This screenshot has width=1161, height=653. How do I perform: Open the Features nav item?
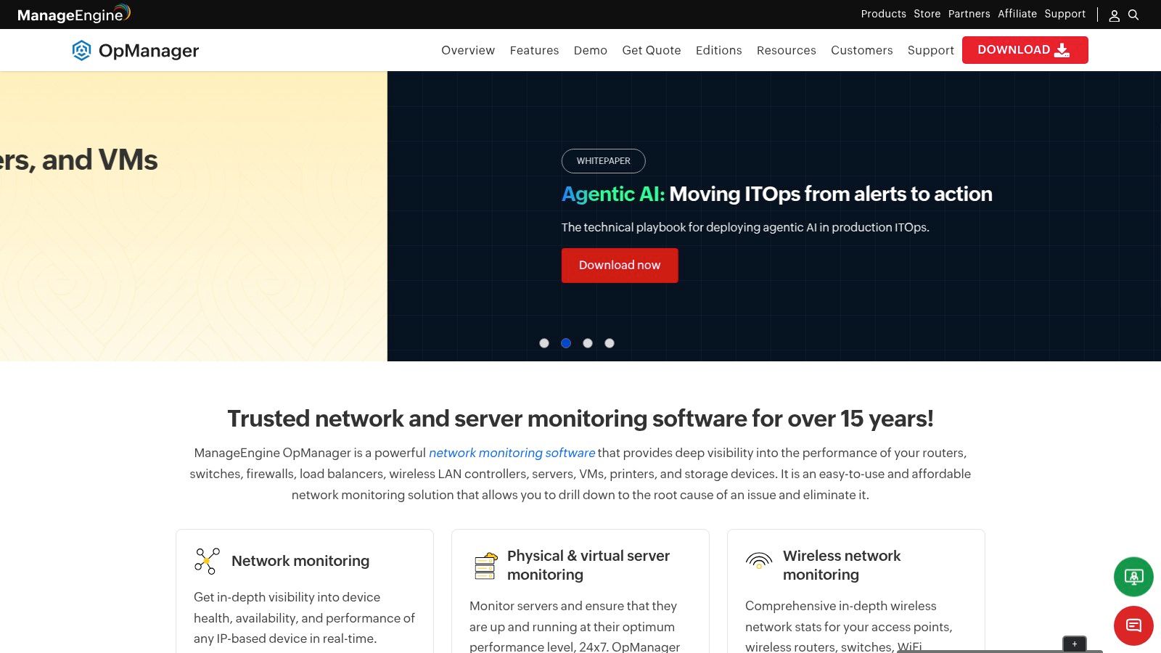point(534,50)
